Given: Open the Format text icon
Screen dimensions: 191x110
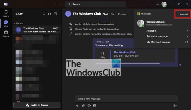Looking at the screenshot, I should point(77,105).
